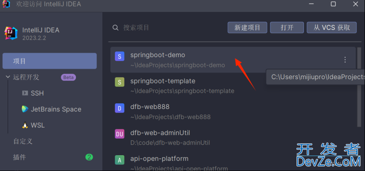Click the green 2 badge beside 插件
Image resolution: width=365 pixels, height=171 pixels.
(89, 157)
